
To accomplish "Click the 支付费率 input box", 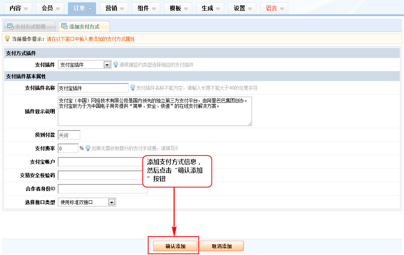I will point(68,148).
